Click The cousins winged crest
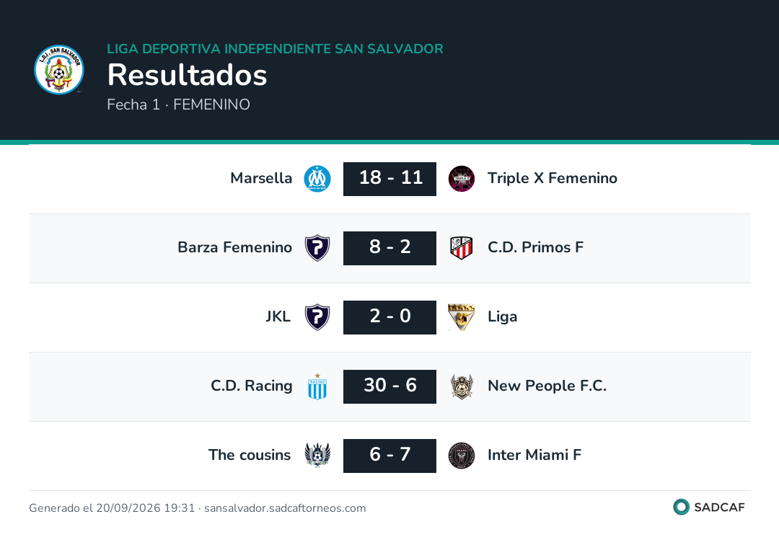This screenshot has width=779, height=545. pyautogui.click(x=317, y=455)
